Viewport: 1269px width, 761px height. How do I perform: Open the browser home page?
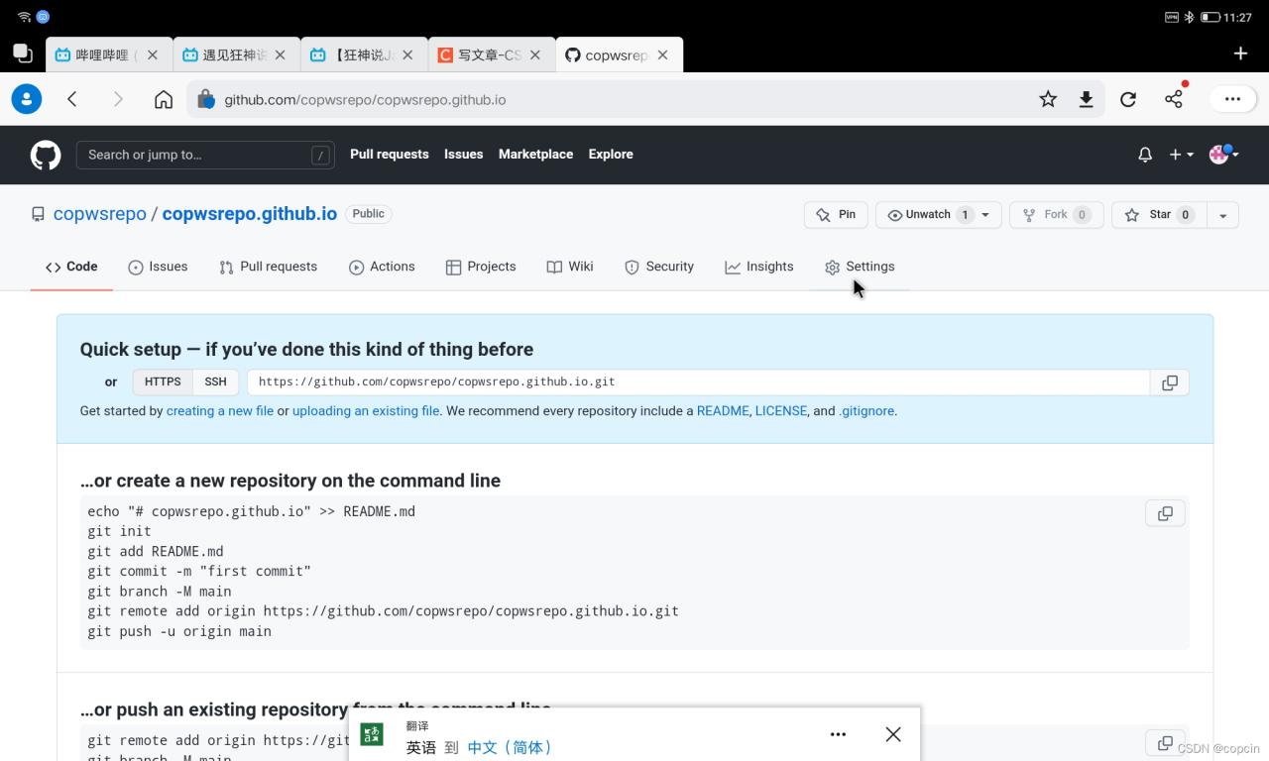tap(164, 99)
